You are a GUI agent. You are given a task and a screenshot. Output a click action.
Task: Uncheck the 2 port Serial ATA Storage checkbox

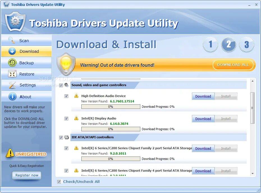coord(66,148)
